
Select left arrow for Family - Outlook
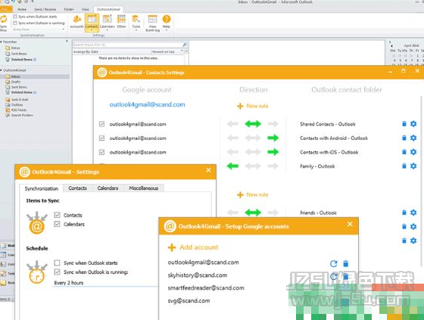coord(232,166)
